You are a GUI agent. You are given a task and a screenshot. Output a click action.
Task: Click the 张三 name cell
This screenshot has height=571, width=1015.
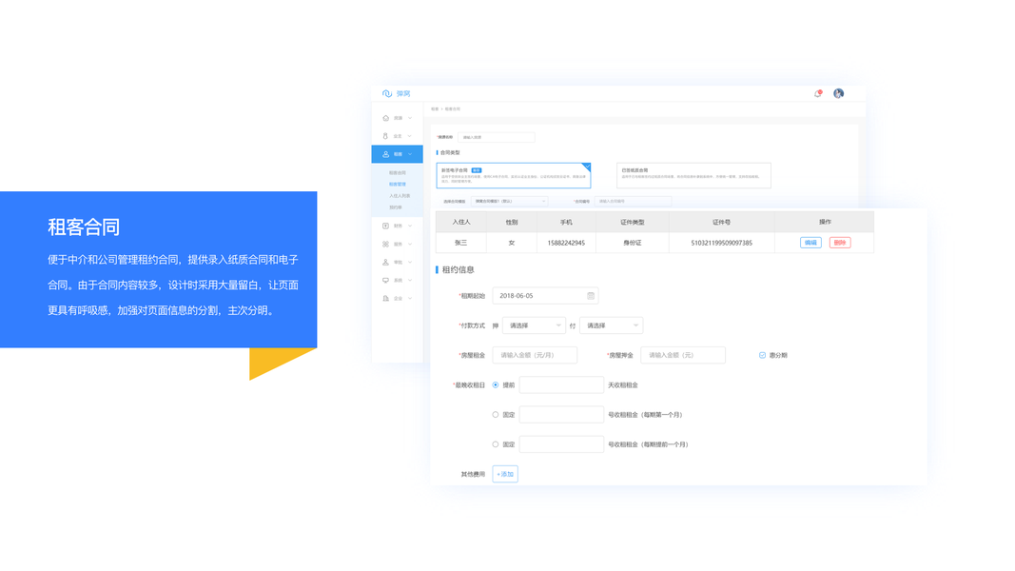click(x=461, y=243)
